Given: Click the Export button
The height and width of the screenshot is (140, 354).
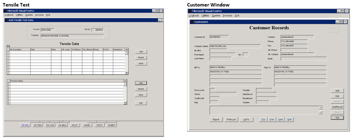Looking at the screenshot, I should coord(216,120).
